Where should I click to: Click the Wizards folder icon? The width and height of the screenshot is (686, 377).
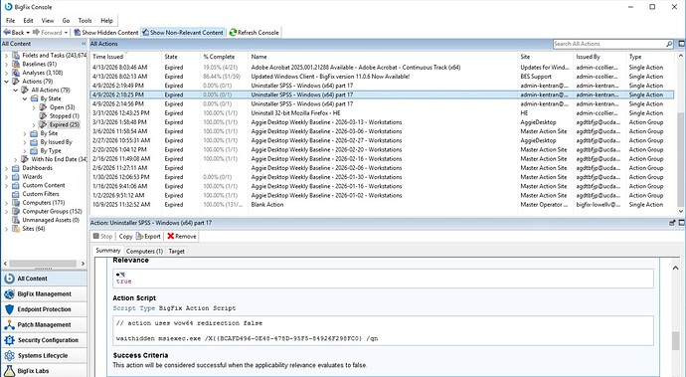click(16, 177)
